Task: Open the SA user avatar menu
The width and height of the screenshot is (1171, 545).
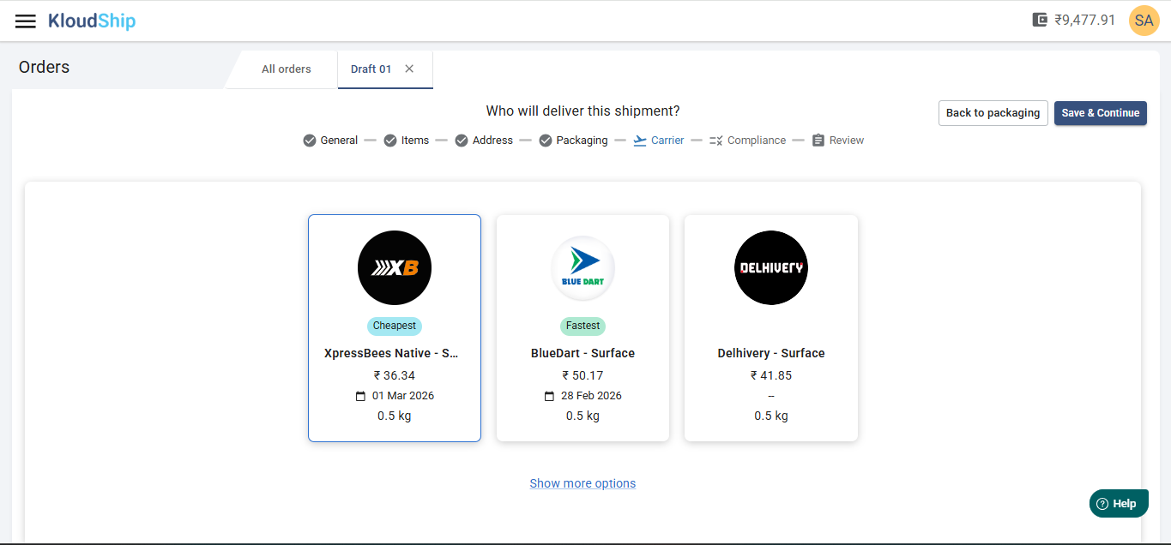Action: pos(1144,21)
